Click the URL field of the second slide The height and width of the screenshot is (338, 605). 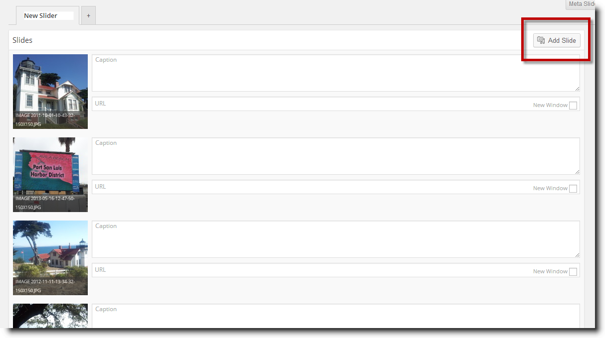[x=312, y=187]
